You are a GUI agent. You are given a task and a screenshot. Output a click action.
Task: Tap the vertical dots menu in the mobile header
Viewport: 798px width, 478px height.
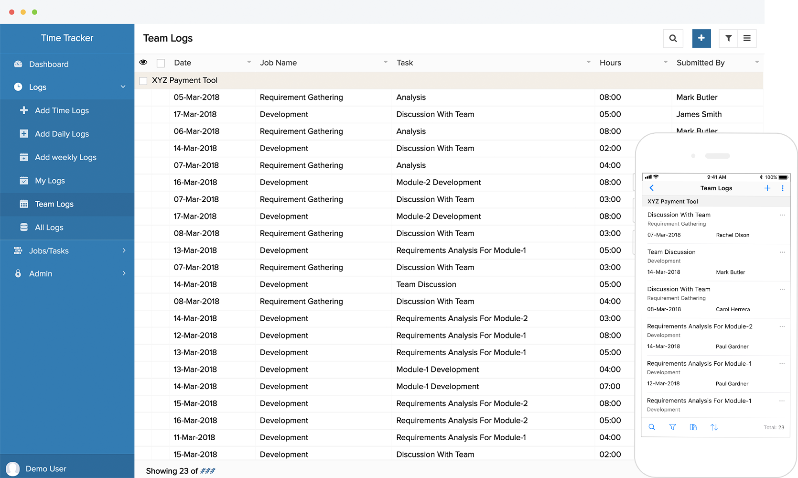coord(782,188)
